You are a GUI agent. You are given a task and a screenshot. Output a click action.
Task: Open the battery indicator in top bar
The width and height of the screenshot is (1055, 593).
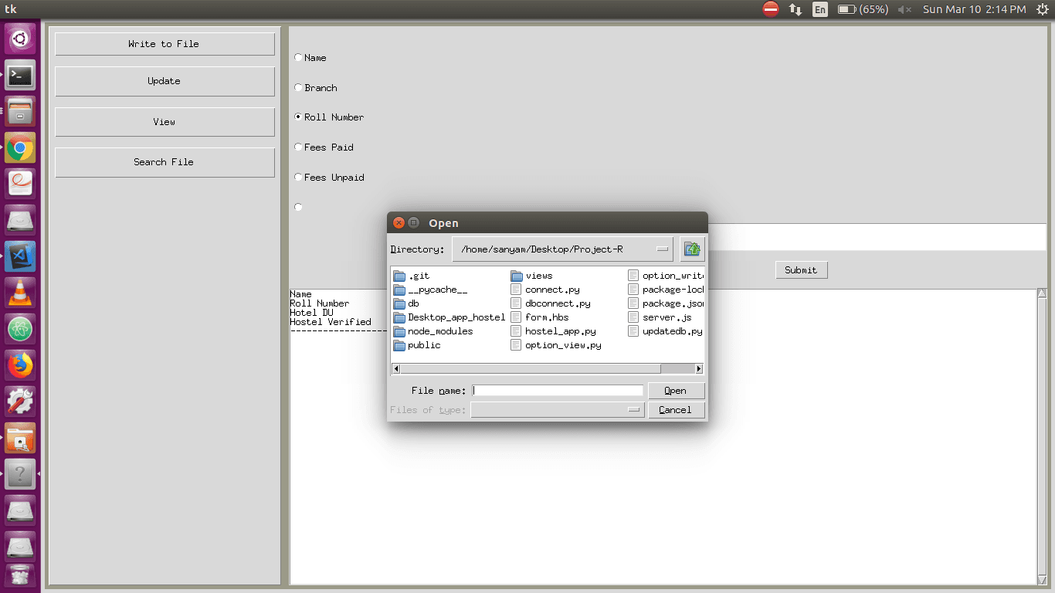(863, 9)
